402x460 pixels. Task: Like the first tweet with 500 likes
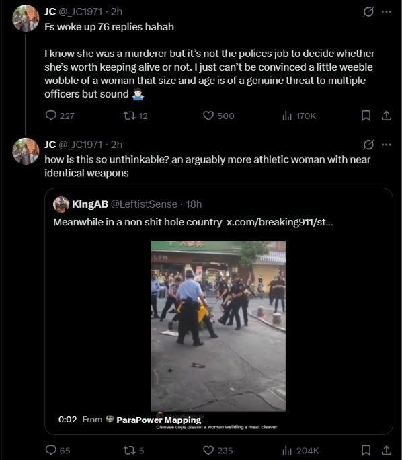(x=218, y=116)
